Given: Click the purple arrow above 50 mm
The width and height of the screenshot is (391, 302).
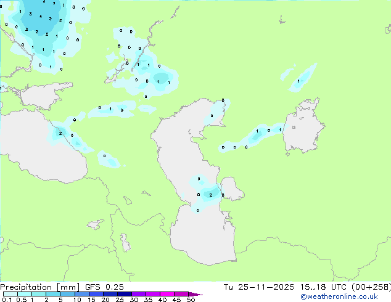Looking at the screenshot, I should pyautogui.click(x=196, y=294).
